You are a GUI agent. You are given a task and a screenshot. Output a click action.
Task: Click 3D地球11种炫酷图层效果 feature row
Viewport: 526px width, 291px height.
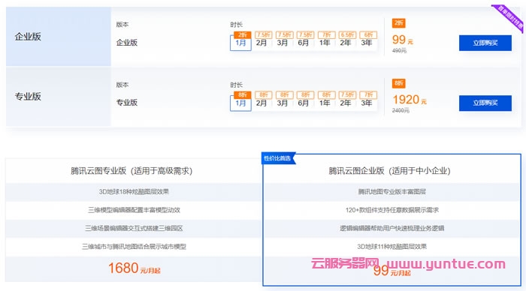[391, 247]
